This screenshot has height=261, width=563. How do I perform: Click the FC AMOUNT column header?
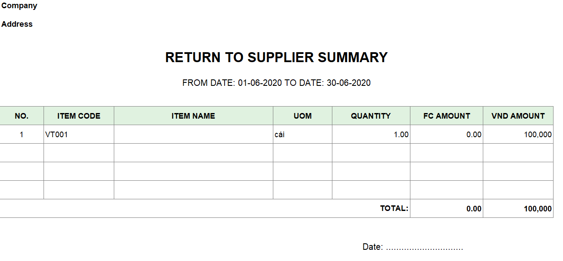pos(447,116)
